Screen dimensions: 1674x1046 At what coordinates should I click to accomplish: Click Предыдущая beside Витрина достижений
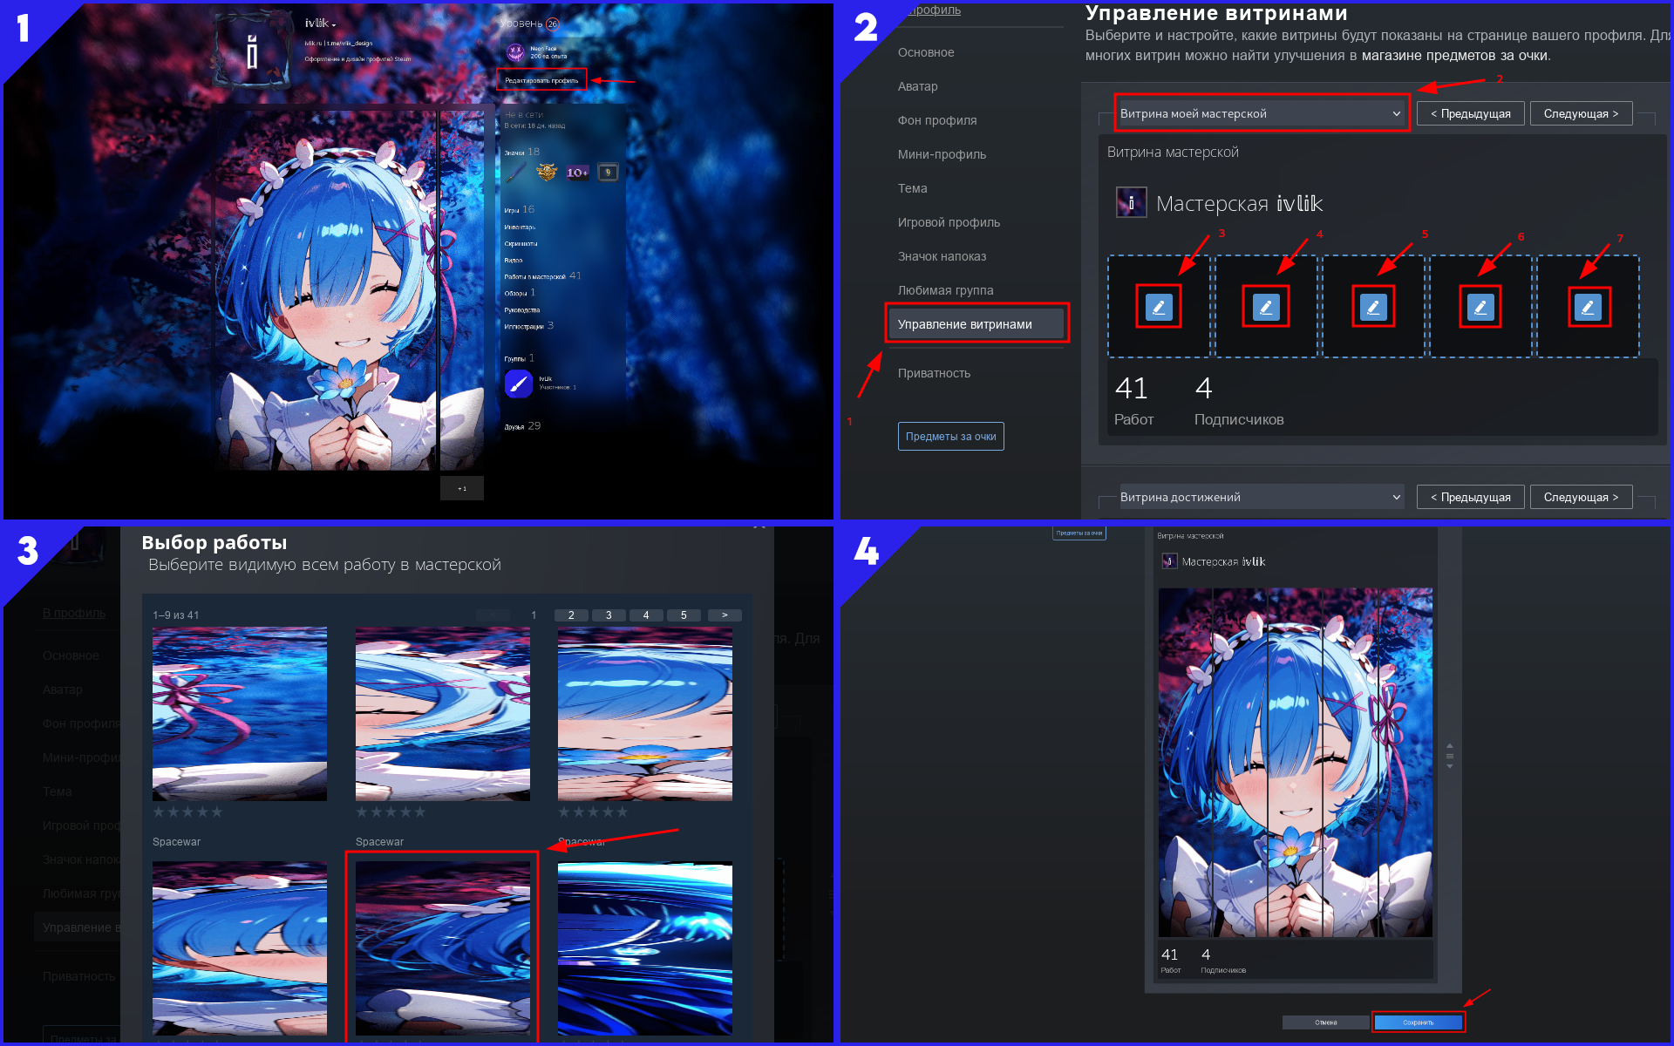tap(1470, 497)
